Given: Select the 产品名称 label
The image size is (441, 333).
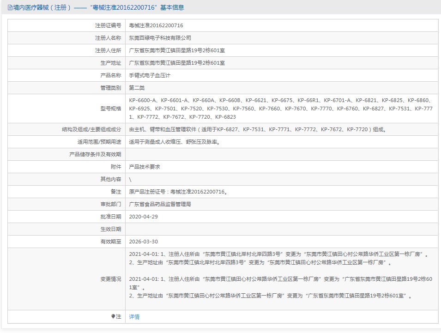Looking at the screenshot, I should [x=111, y=75].
